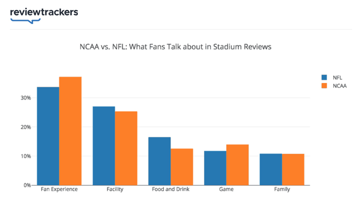Select the NFL Food and Drink bar
This screenshot has height=207, width=362.
159,161
